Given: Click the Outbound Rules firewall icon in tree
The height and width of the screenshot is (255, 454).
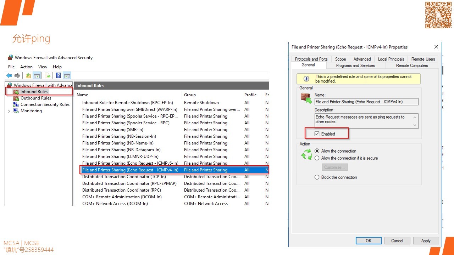Looking at the screenshot, I should click(16, 98).
